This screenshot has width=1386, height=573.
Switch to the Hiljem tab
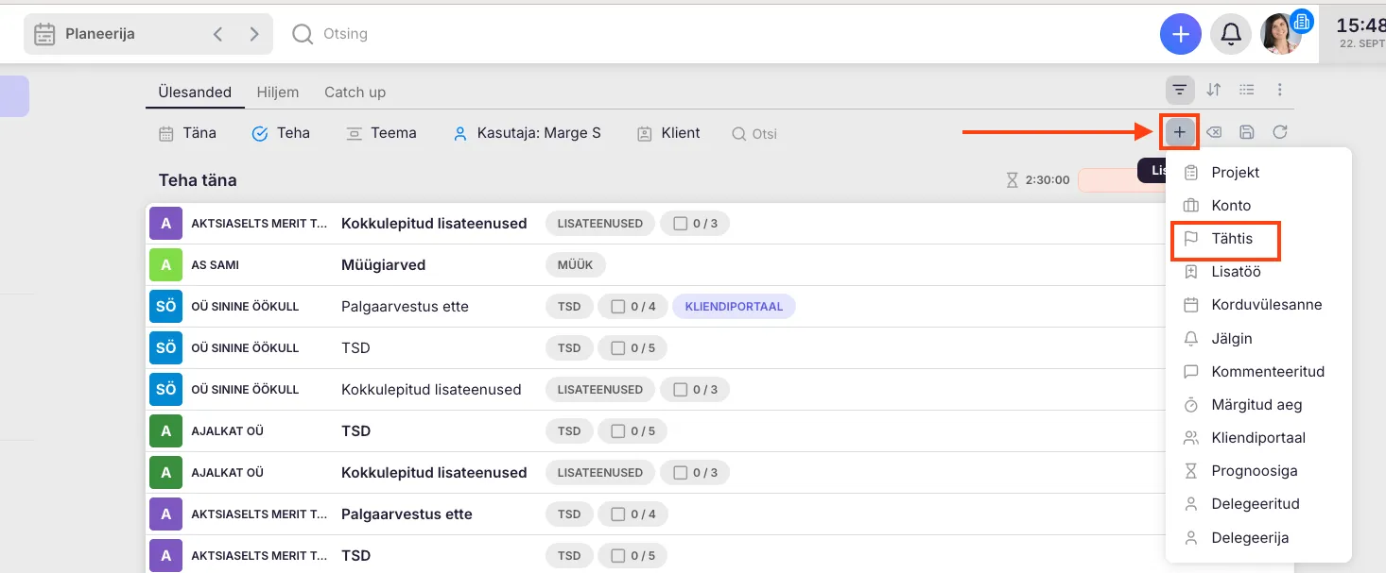(x=278, y=93)
